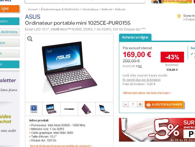Viewport: 195px width, 147px height.
Task: Click the magnifier zoom icon on product image
Action: tap(30, 39)
